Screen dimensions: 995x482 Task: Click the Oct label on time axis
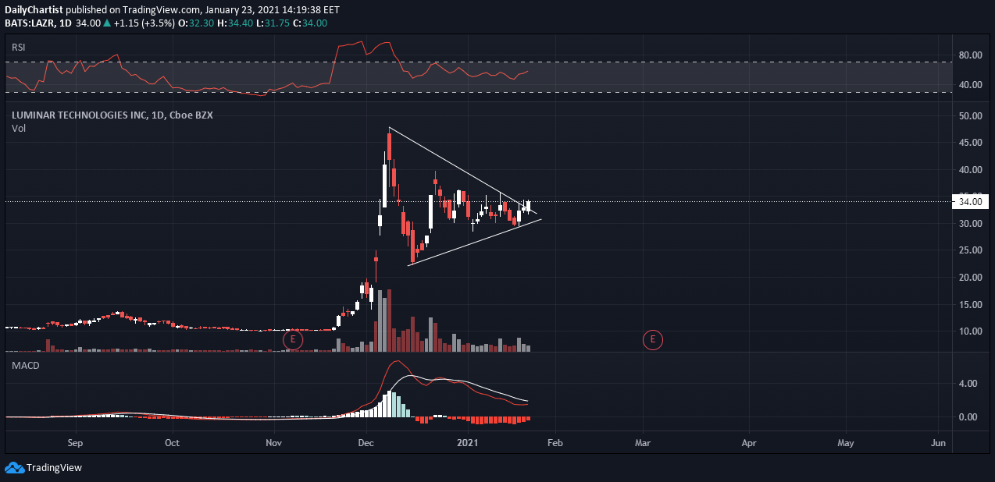pyautogui.click(x=173, y=443)
